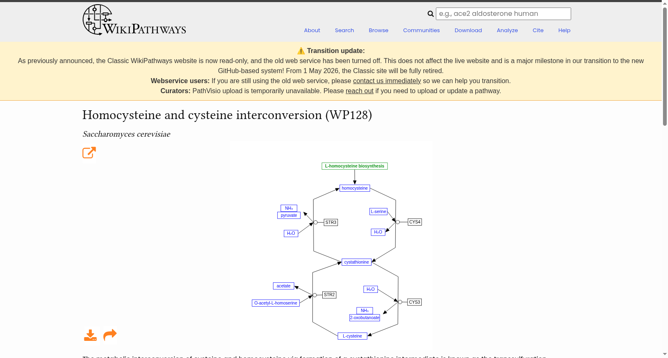This screenshot has height=358, width=668.
Task: Select the CYS4 gene node
Action: coord(415,222)
